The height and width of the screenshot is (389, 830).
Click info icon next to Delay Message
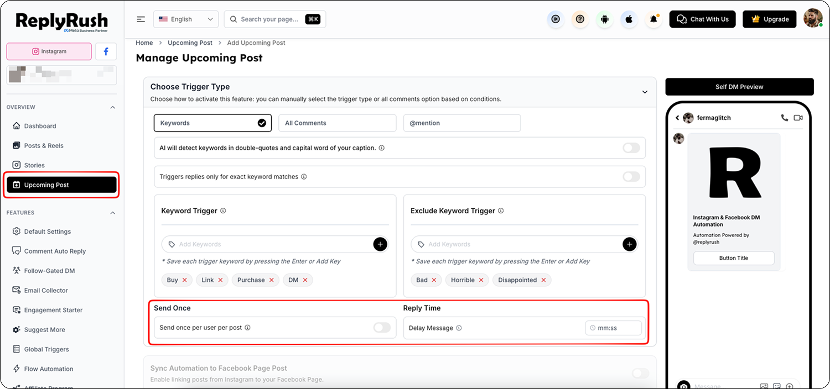click(459, 328)
